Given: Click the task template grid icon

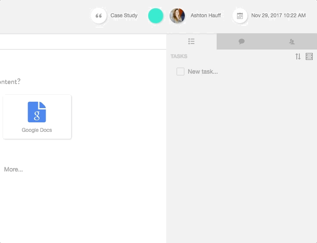Looking at the screenshot, I should (309, 56).
